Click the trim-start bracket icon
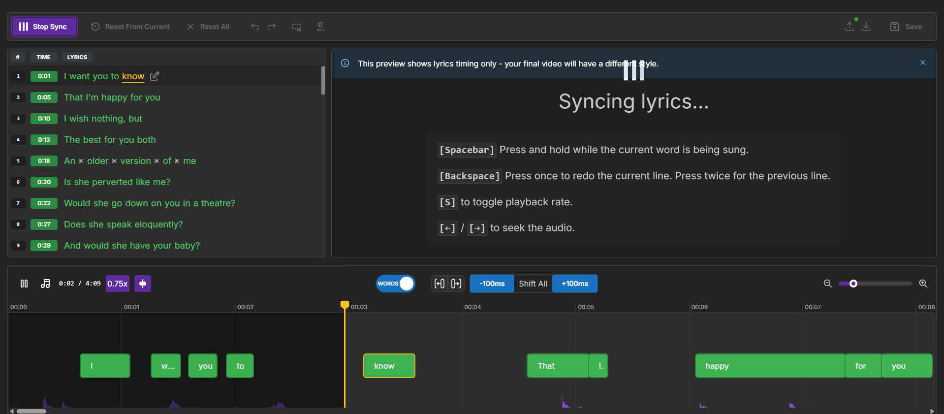The image size is (944, 414). point(440,284)
